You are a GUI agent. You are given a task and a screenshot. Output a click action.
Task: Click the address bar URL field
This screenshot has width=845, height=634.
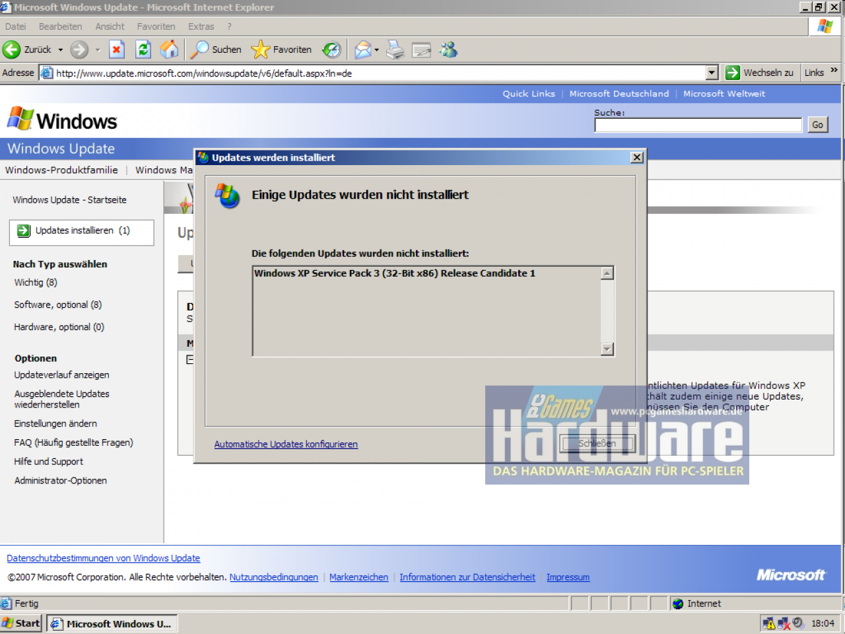pos(380,73)
